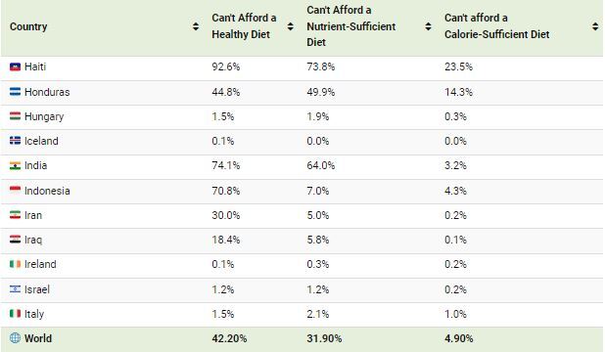Click the Italy flag icon
605x352 pixels.
point(15,314)
